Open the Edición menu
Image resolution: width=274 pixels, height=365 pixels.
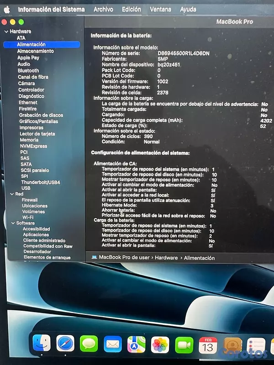132,10
